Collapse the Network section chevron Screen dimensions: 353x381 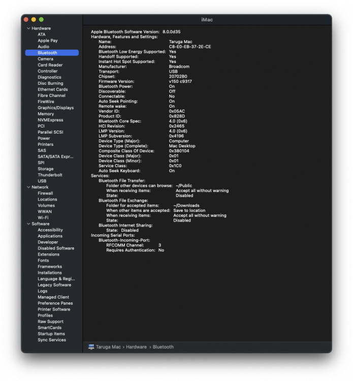coord(28,187)
